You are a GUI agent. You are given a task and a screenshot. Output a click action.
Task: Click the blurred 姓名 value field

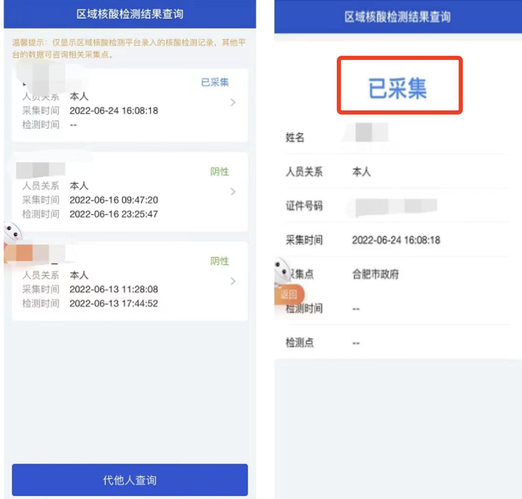click(372, 132)
